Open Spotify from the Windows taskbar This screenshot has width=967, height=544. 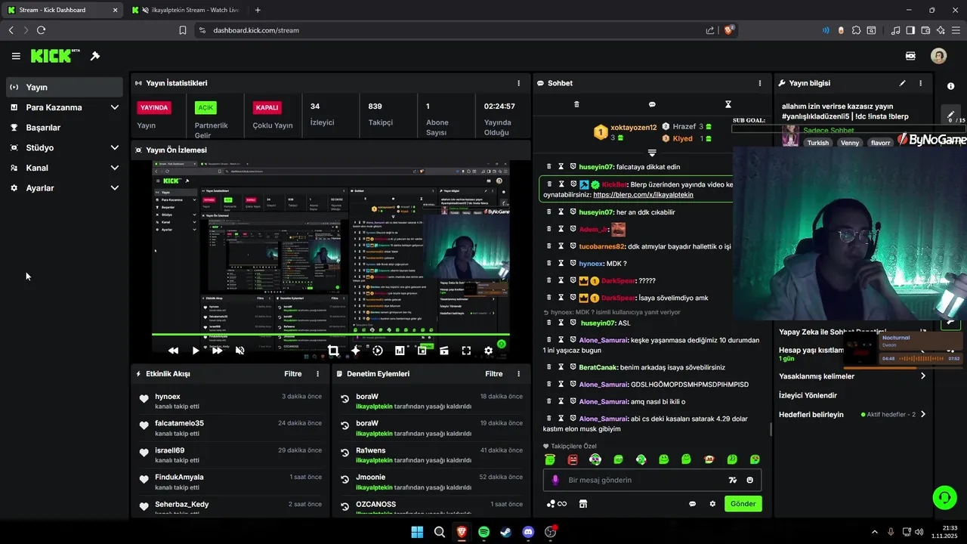[483, 532]
